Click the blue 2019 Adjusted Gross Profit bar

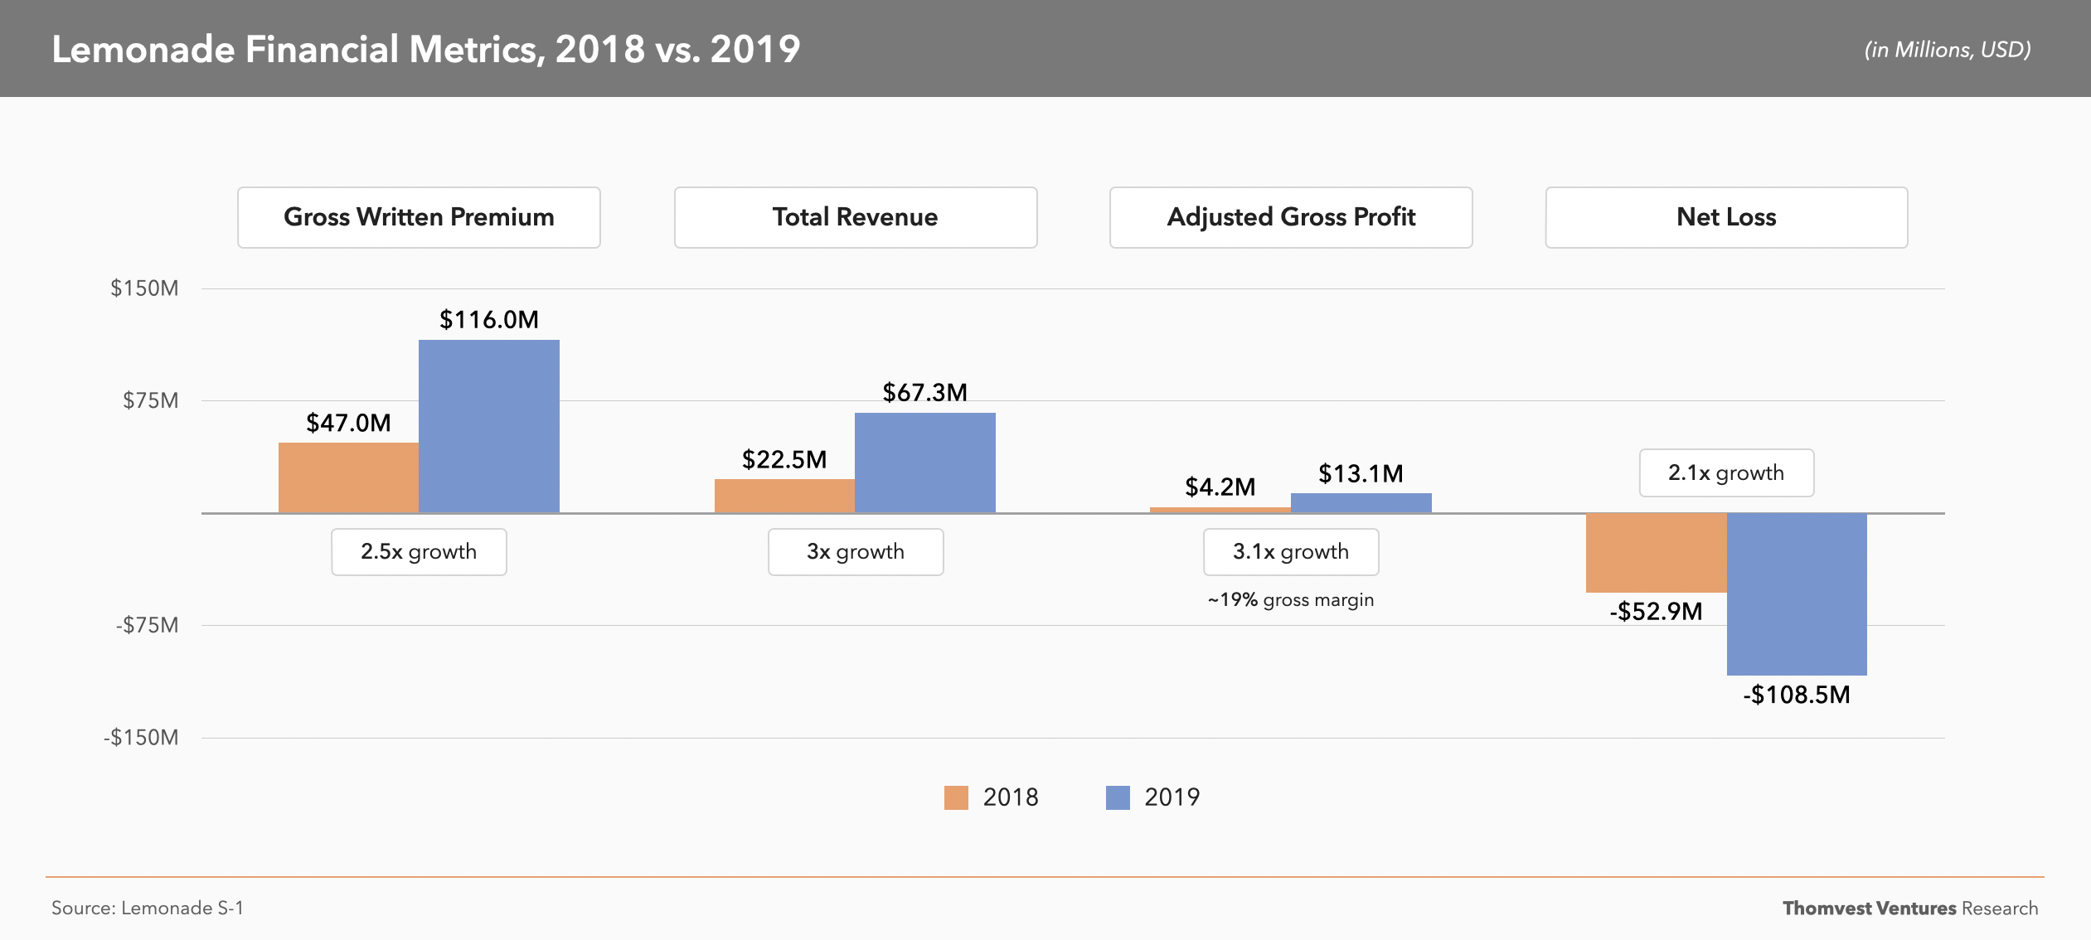click(x=1361, y=503)
